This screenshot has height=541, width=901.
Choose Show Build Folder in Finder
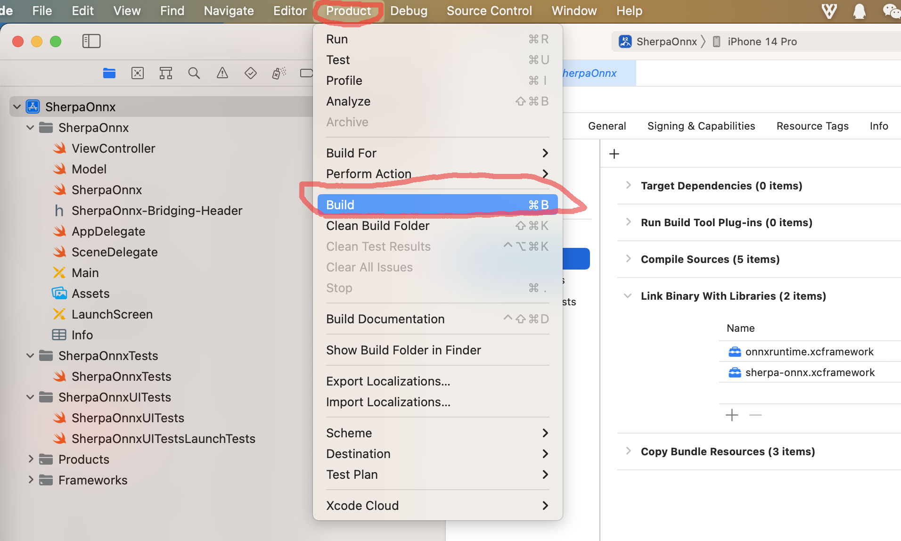pyautogui.click(x=437, y=350)
